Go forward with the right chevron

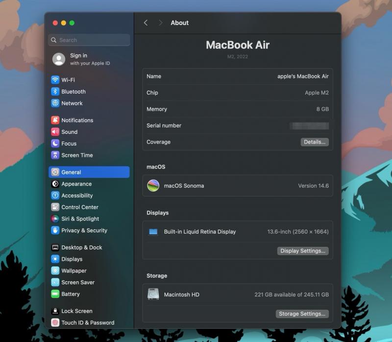161,23
